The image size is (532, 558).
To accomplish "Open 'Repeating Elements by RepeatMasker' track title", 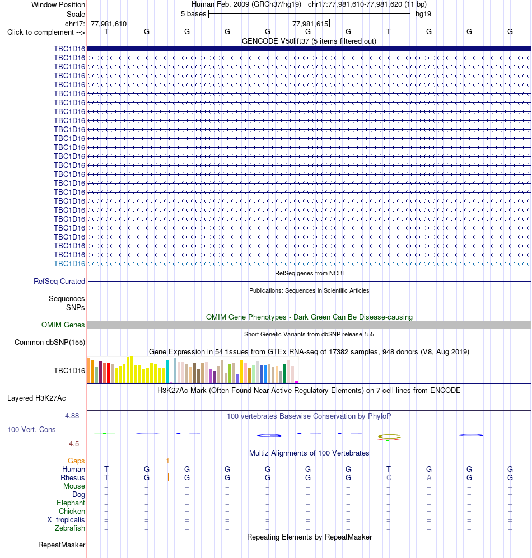I will pos(309,537).
